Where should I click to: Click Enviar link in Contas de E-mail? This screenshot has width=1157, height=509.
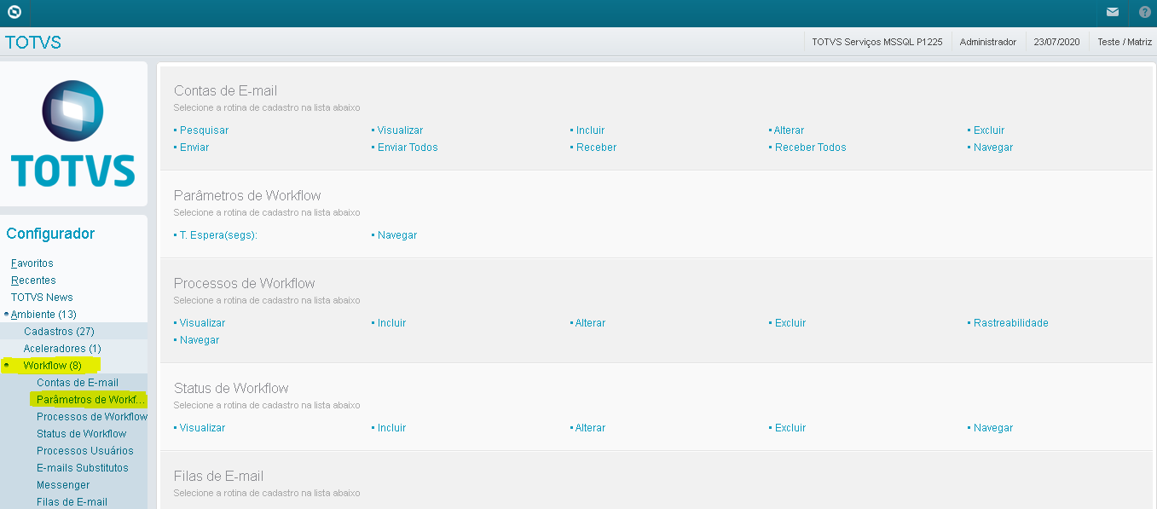(194, 147)
